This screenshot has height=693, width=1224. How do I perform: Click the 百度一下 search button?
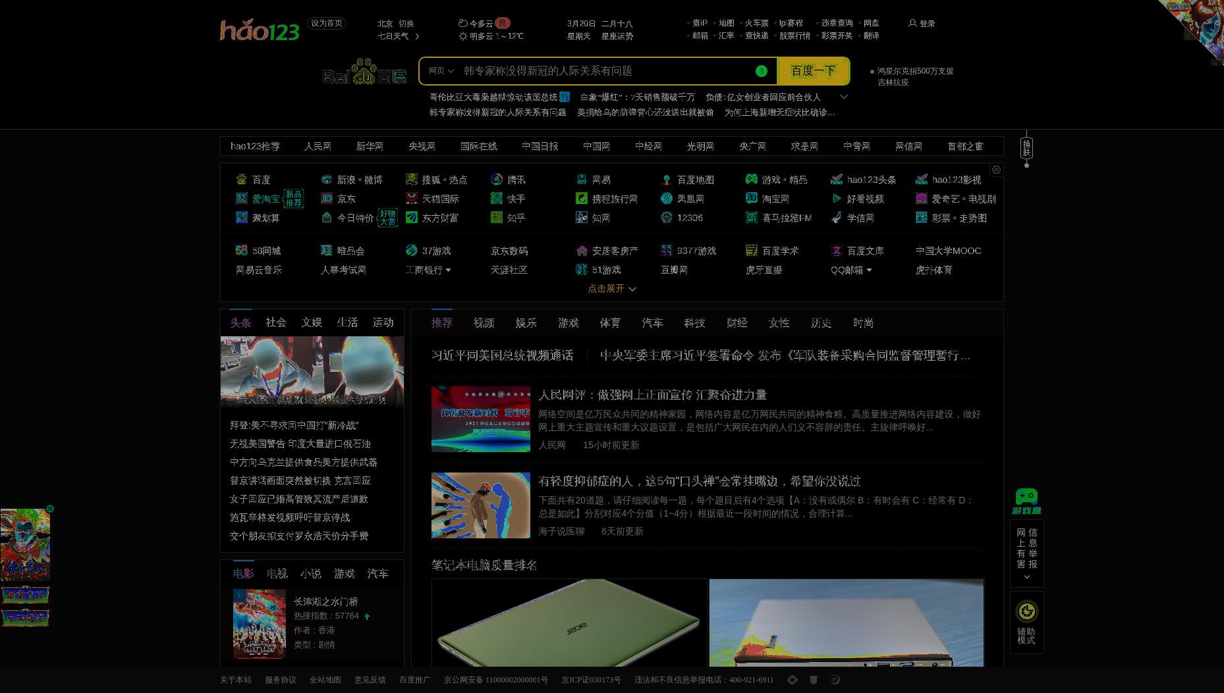[x=813, y=71]
